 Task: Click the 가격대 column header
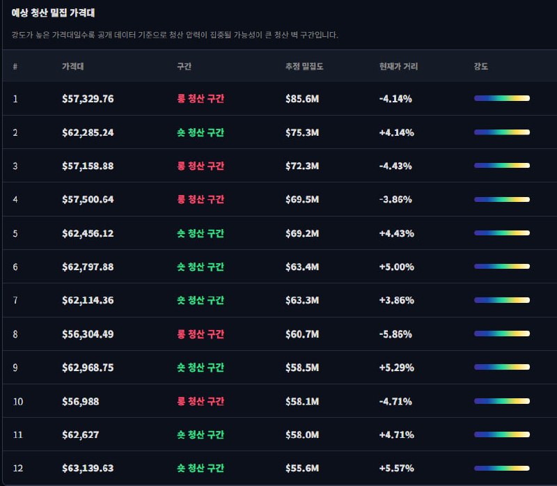(72, 66)
